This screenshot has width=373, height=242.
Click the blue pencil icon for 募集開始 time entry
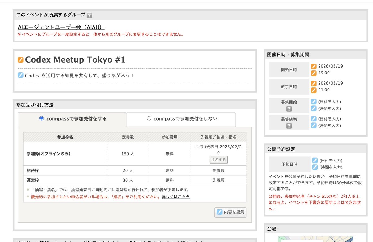[x=314, y=108]
